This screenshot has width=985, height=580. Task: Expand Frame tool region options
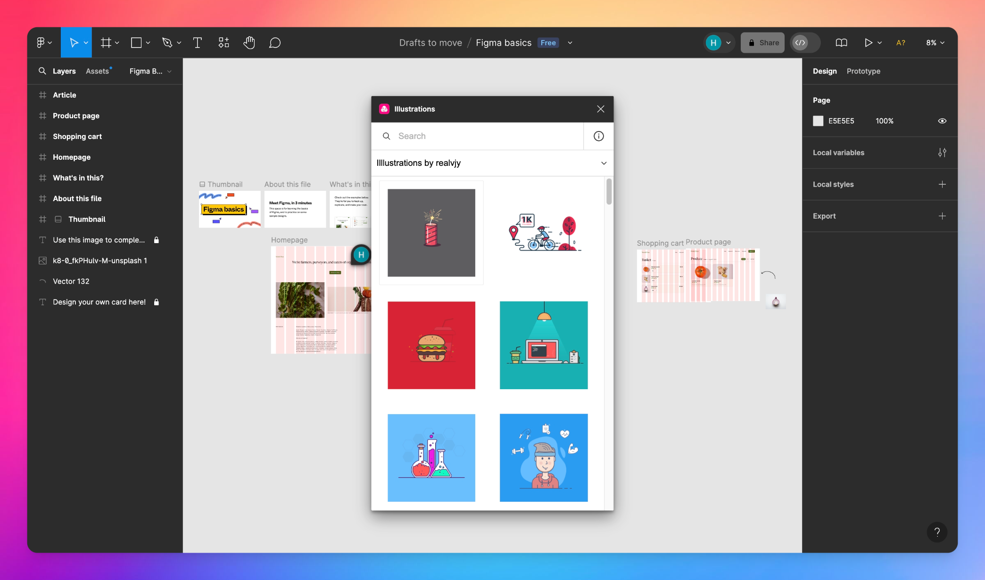click(117, 43)
